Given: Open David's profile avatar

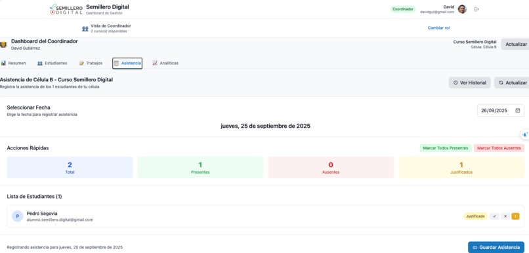Looking at the screenshot, I should coord(462,9).
